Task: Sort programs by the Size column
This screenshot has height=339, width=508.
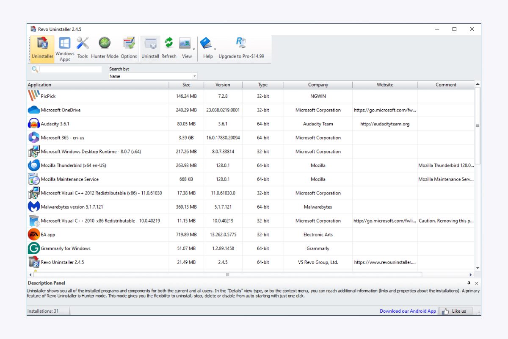Action: (x=186, y=84)
